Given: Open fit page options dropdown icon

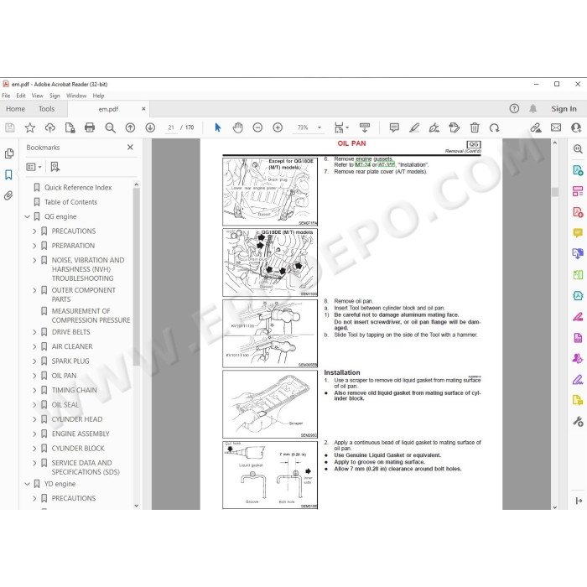Looking at the screenshot, I should pyautogui.click(x=341, y=127).
